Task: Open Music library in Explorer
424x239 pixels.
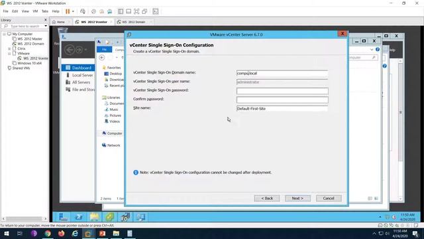Action: 111,110
